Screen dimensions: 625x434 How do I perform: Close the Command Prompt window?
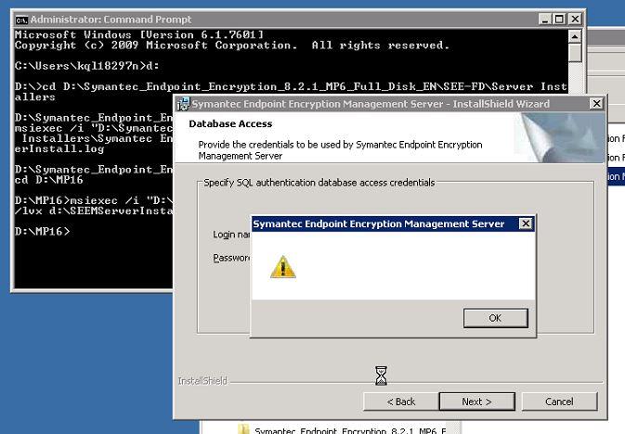coord(575,19)
